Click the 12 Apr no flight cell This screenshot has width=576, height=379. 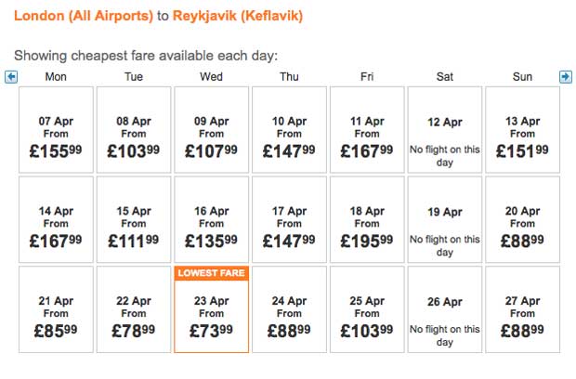click(x=445, y=130)
